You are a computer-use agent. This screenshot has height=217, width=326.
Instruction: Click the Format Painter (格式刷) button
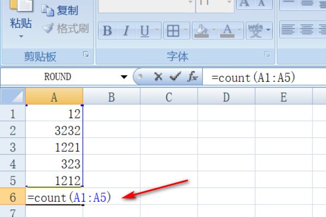[66, 28]
